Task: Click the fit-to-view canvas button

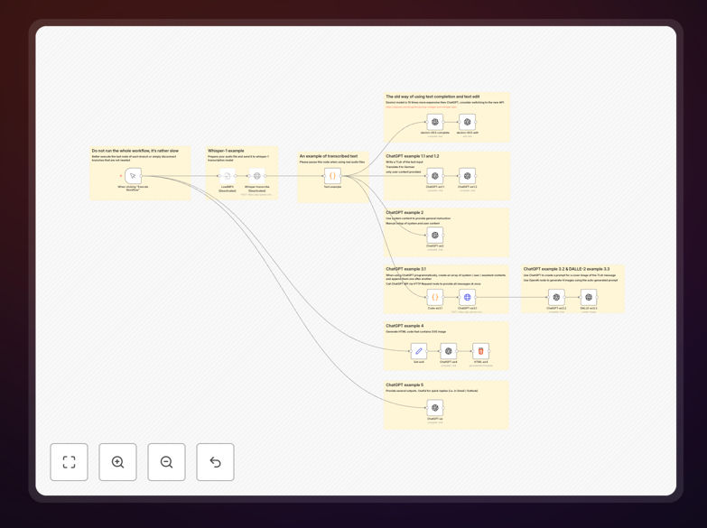Action: coord(69,462)
